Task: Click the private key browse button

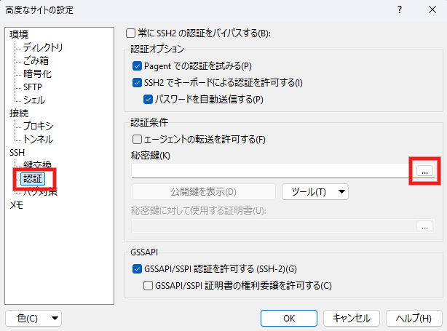Action: 426,170
